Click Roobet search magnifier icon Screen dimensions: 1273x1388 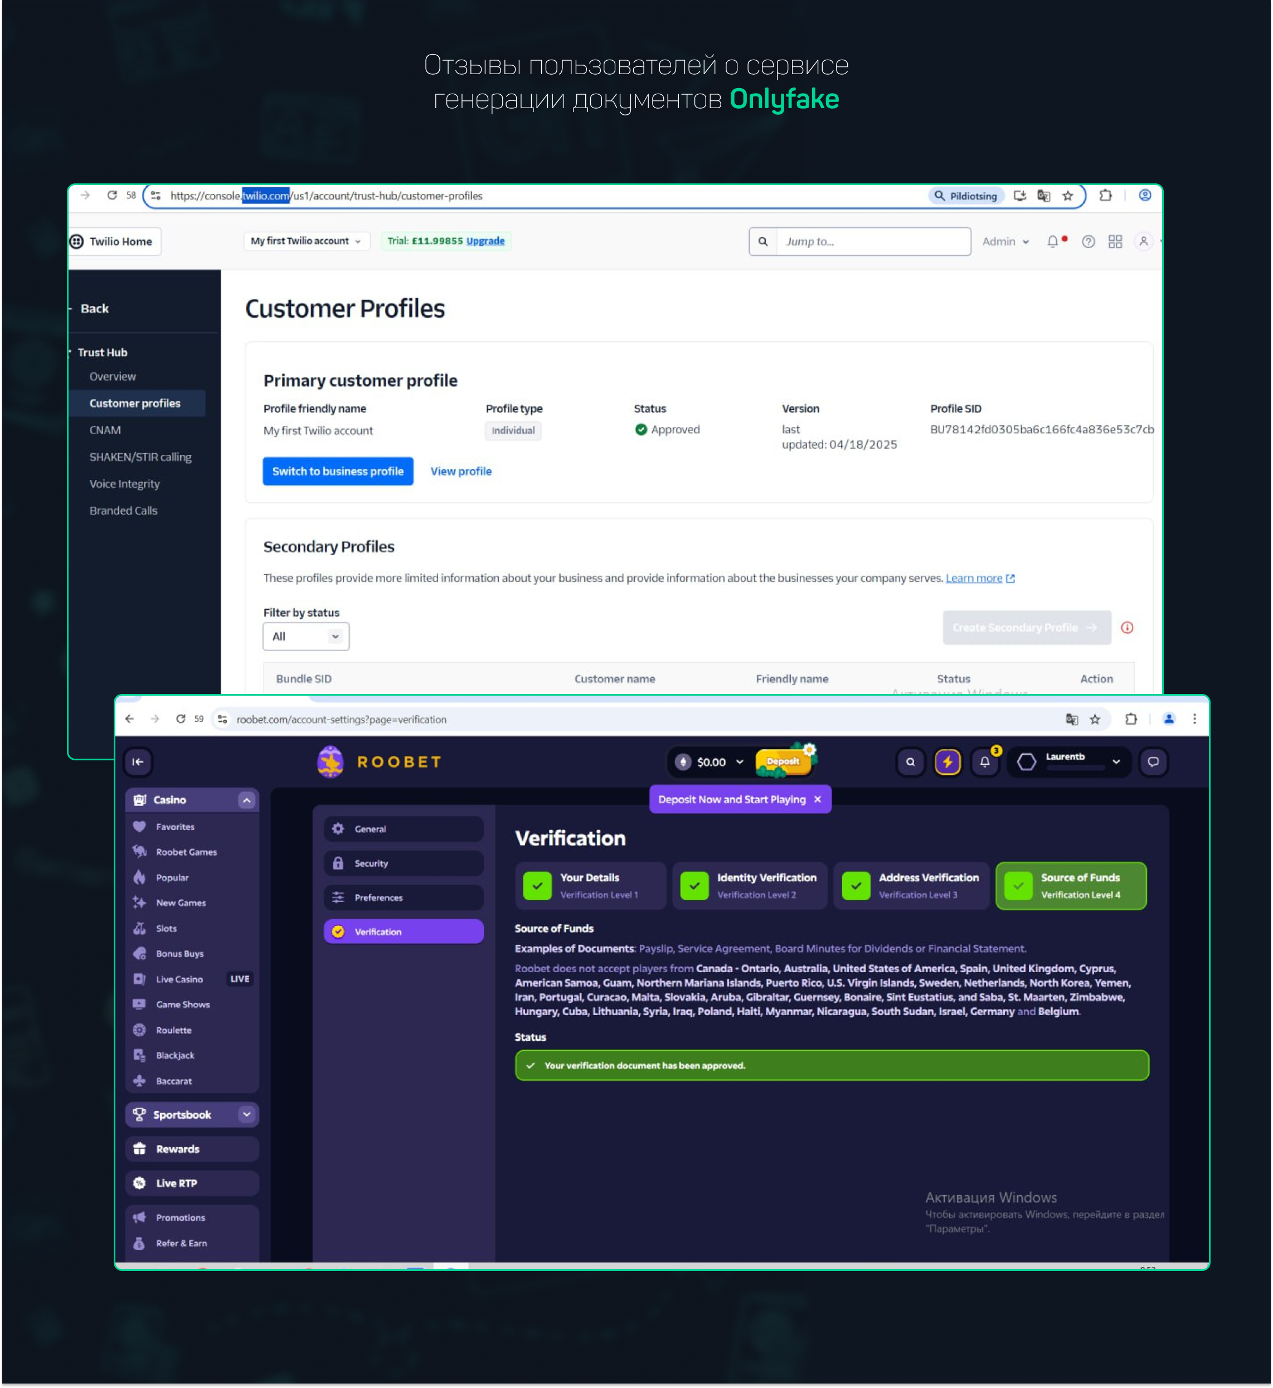(x=910, y=762)
